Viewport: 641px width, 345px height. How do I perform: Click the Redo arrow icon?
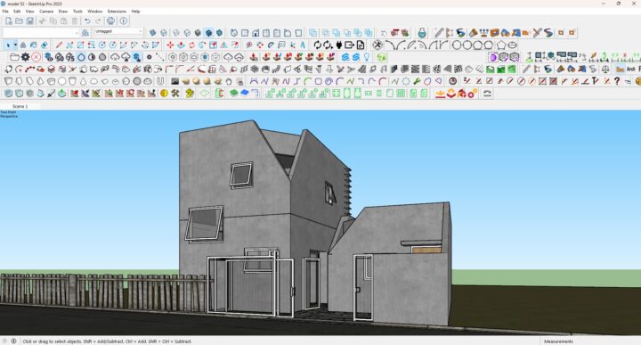tap(98, 21)
